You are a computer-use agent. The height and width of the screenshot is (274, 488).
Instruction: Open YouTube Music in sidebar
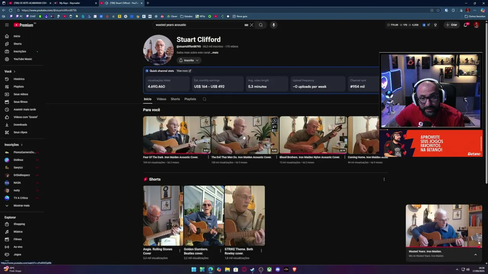pos(22,59)
